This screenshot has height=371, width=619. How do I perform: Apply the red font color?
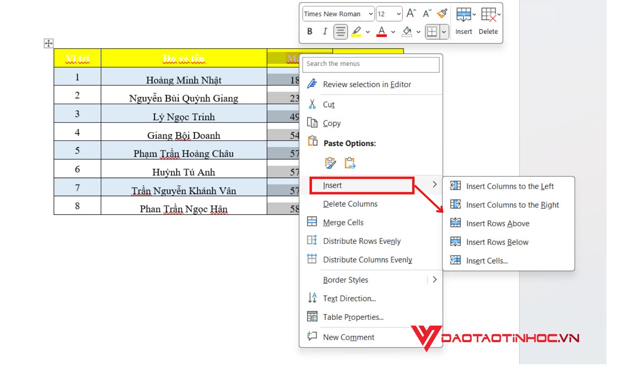(382, 31)
